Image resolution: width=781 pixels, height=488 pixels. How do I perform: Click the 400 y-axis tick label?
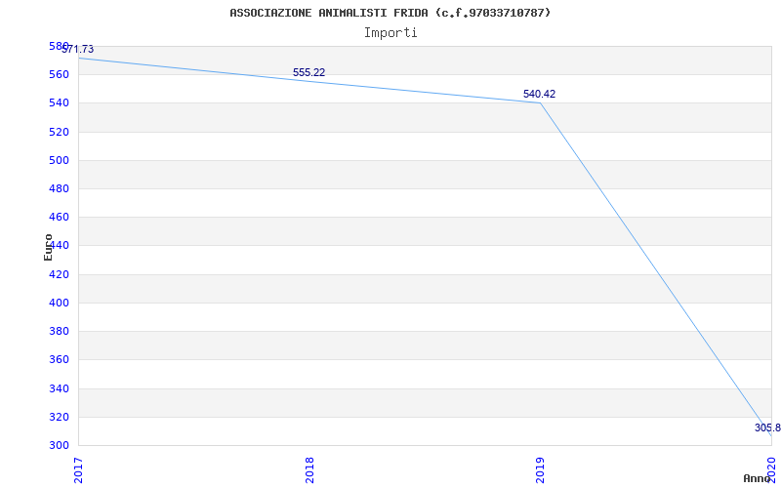click(x=59, y=303)
